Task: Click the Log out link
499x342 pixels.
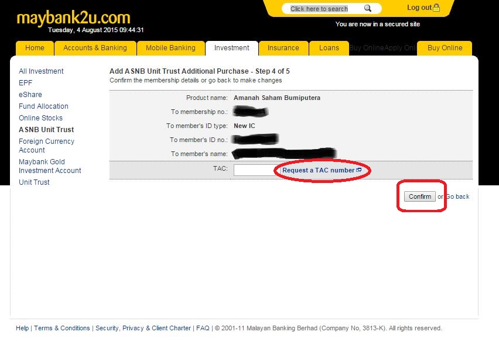Action: (419, 8)
